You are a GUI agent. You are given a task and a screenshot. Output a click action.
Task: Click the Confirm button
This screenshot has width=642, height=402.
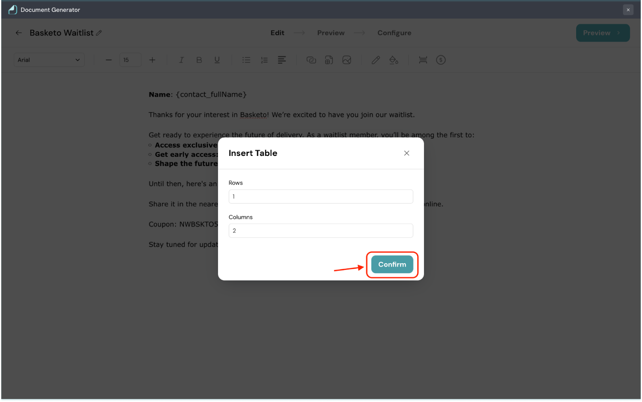392,265
